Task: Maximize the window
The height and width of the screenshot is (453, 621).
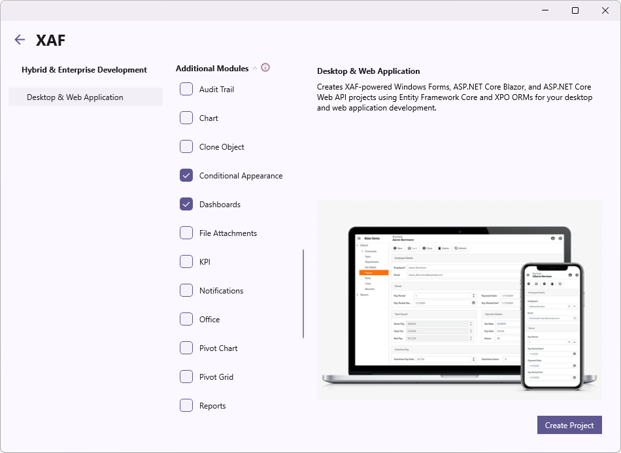Action: pos(575,10)
